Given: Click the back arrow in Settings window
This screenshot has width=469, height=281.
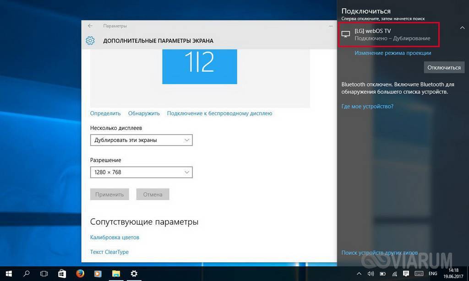Looking at the screenshot, I should coord(90,26).
